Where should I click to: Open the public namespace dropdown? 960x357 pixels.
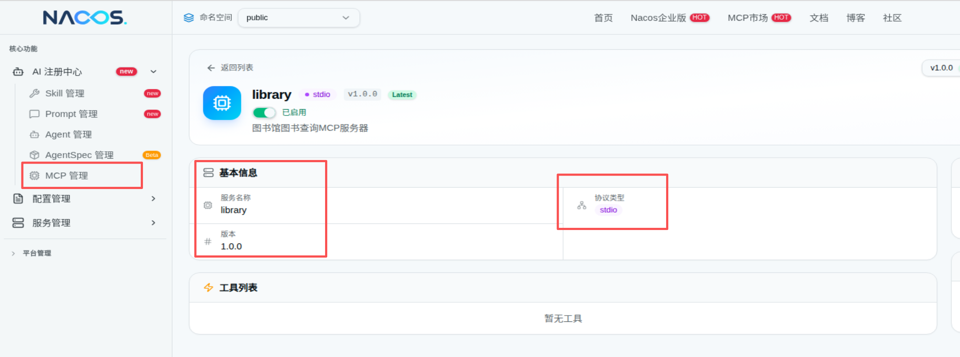pos(299,17)
